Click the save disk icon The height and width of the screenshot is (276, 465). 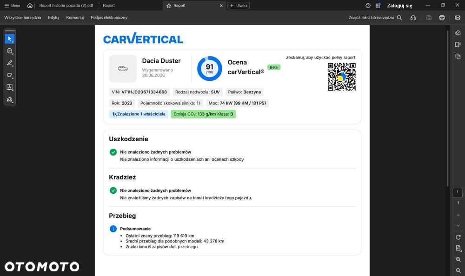tap(429, 18)
